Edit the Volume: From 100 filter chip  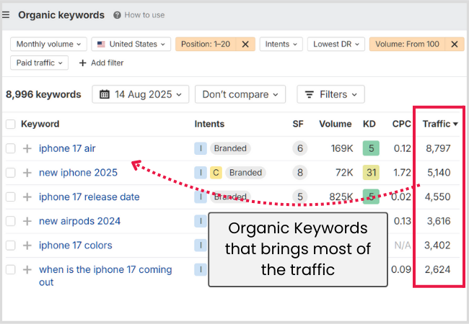coord(407,44)
